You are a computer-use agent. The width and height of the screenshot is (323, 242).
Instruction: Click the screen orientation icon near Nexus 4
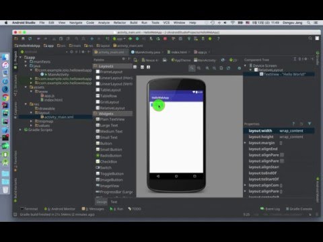165,60
